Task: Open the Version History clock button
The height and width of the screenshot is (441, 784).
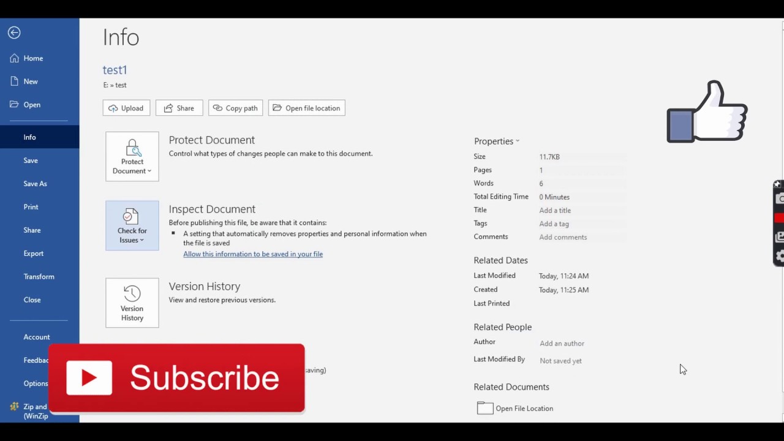Action: tap(132, 303)
